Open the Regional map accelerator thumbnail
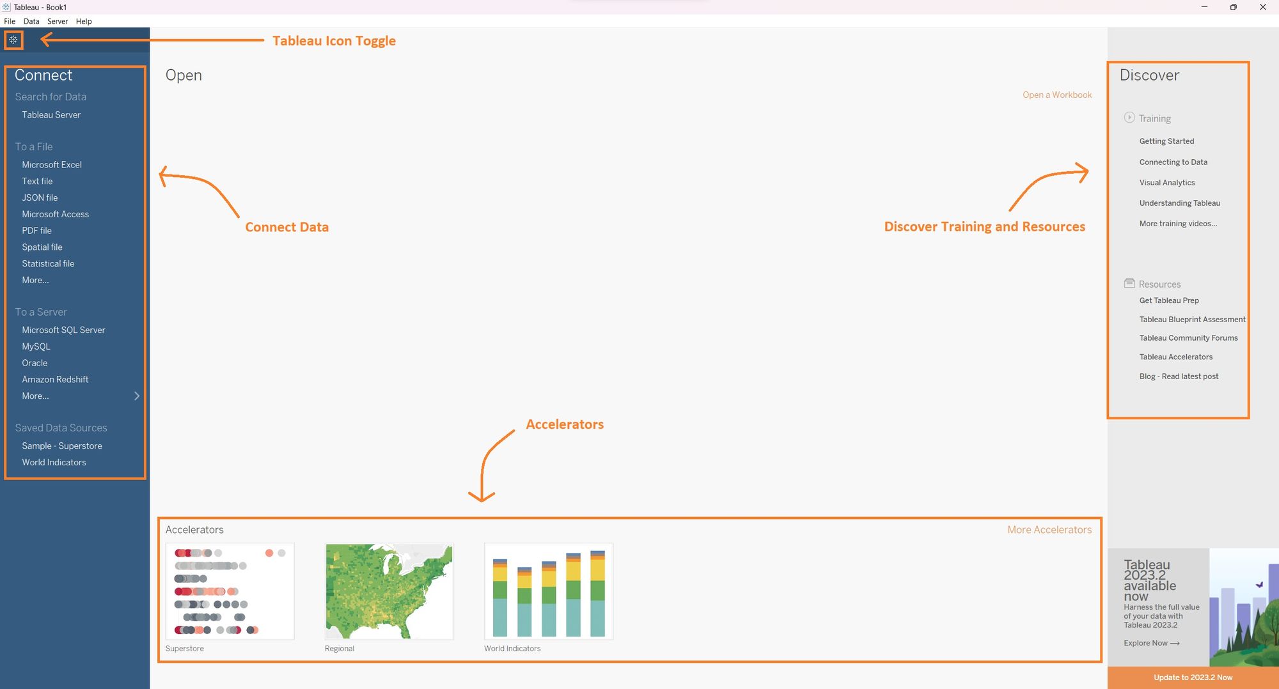The width and height of the screenshot is (1279, 689). point(389,591)
